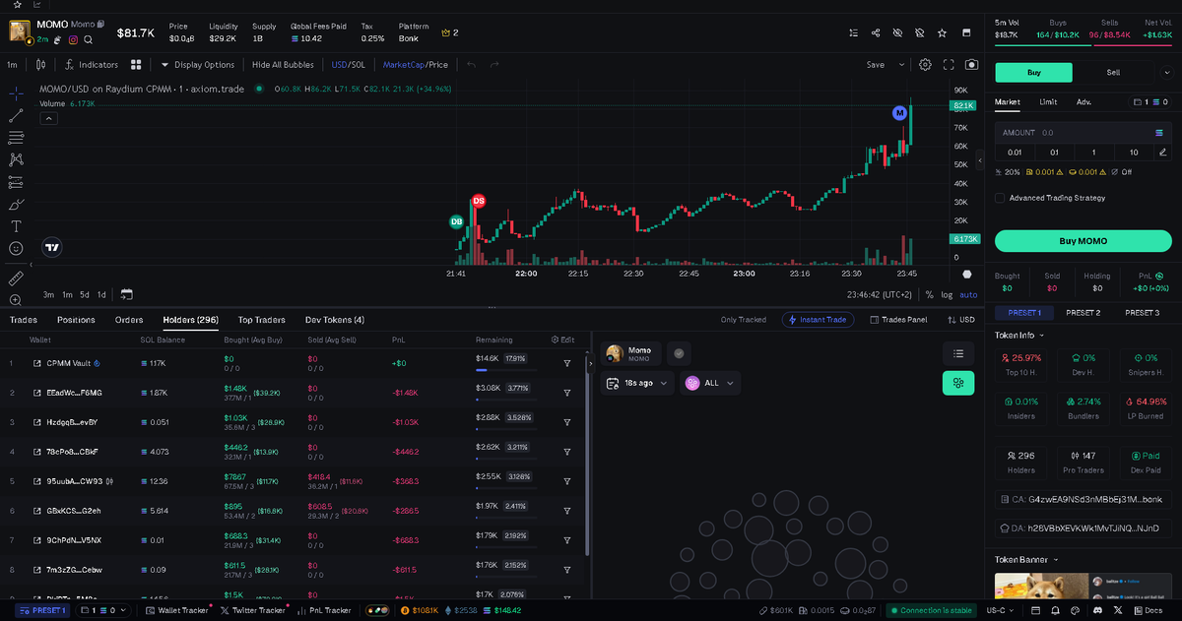Image resolution: width=1182 pixels, height=621 pixels.
Task: Select the crosshair cursor tool
Action: click(x=16, y=93)
